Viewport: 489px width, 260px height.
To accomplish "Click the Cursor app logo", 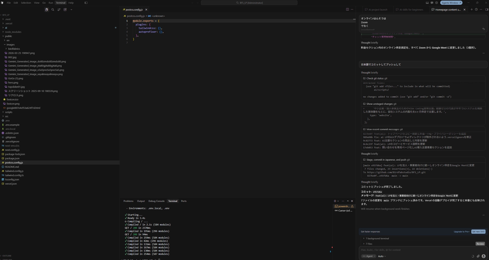I will pyautogui.click(x=2, y=3).
